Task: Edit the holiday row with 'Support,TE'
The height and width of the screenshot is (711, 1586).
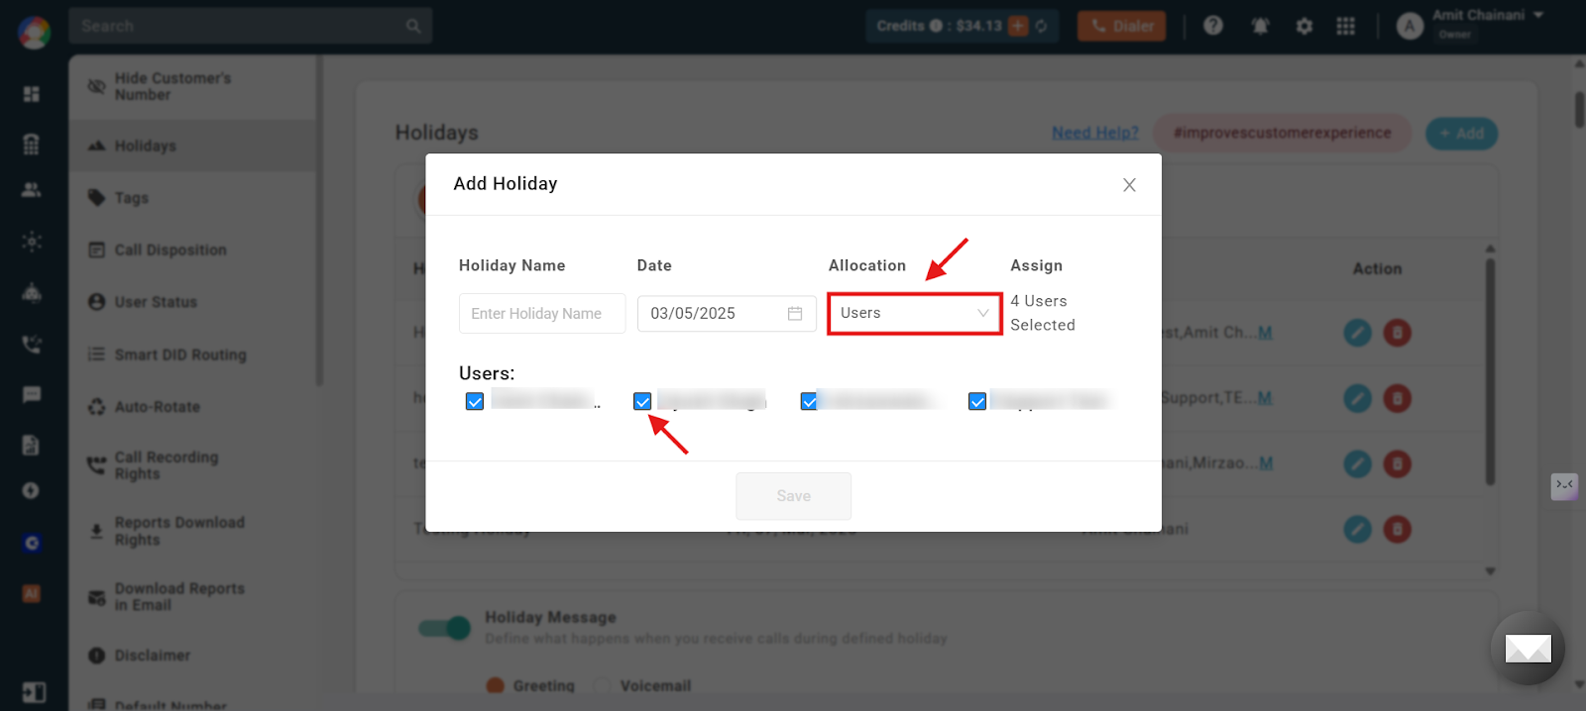Action: click(1357, 398)
